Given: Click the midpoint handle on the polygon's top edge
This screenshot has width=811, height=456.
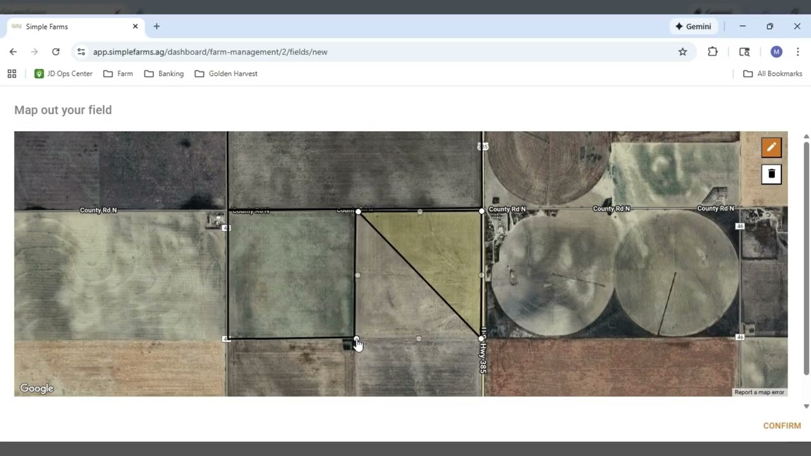Looking at the screenshot, I should [x=420, y=212].
